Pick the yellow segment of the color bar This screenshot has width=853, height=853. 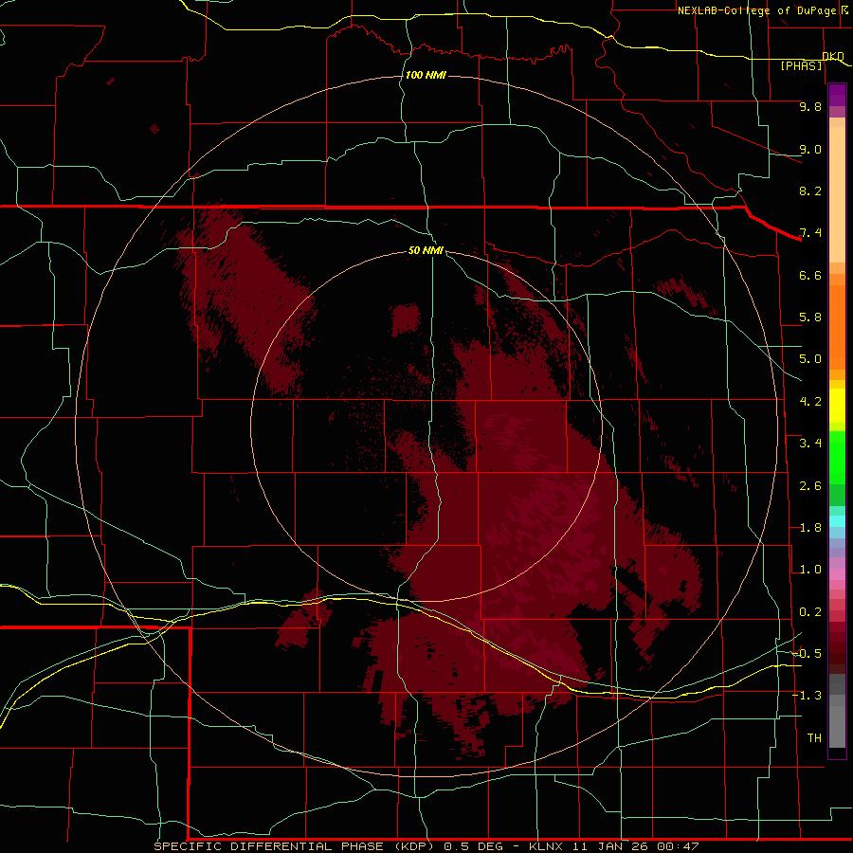(837, 406)
